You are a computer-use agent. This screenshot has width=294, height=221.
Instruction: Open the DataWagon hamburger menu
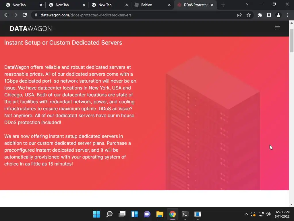pos(277,28)
